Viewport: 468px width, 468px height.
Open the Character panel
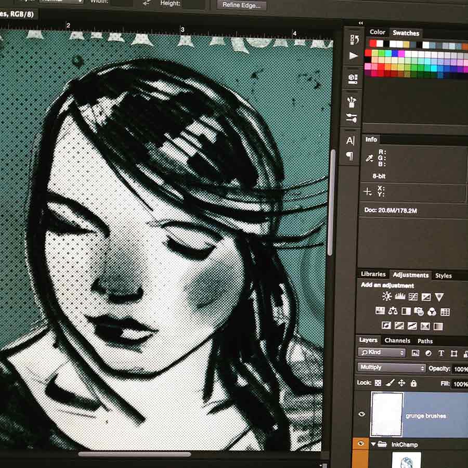click(x=352, y=140)
